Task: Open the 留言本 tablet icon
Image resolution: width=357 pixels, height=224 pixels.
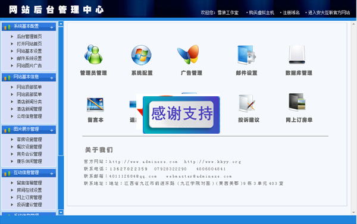Action: click(x=95, y=105)
